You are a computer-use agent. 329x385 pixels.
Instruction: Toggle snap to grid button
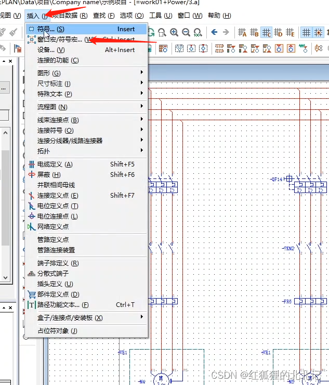tap(318, 32)
